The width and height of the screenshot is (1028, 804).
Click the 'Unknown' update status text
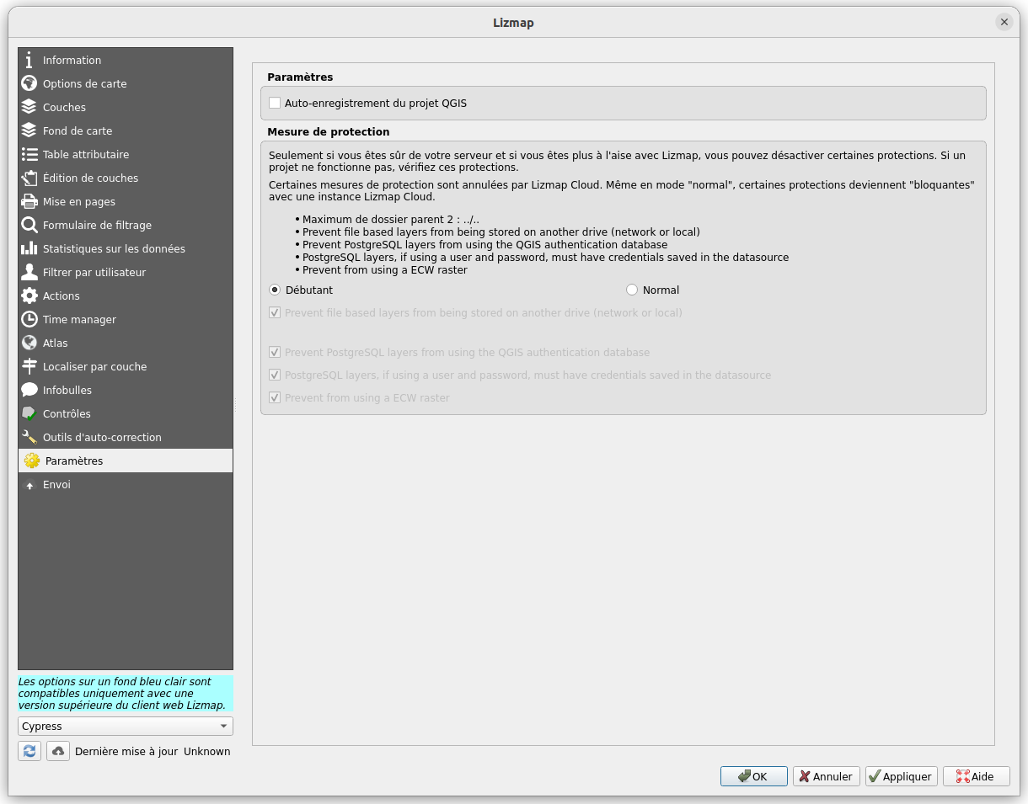click(x=207, y=751)
